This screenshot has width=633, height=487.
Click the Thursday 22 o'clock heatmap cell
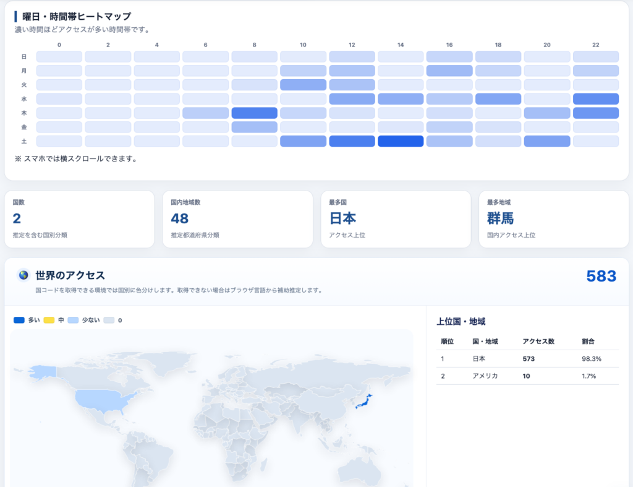pyautogui.click(x=596, y=113)
